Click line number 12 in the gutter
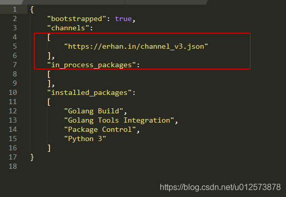 [13, 111]
